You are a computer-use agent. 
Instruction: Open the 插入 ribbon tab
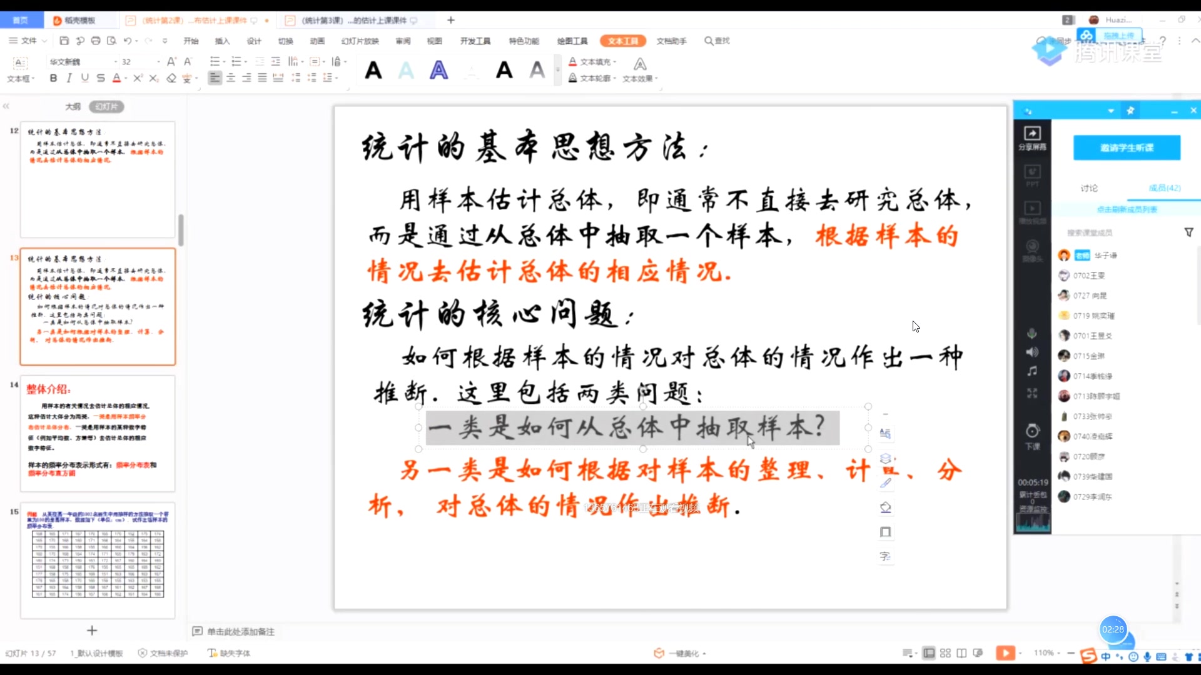pyautogui.click(x=223, y=41)
